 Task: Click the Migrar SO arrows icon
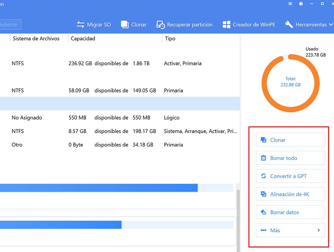(80, 25)
